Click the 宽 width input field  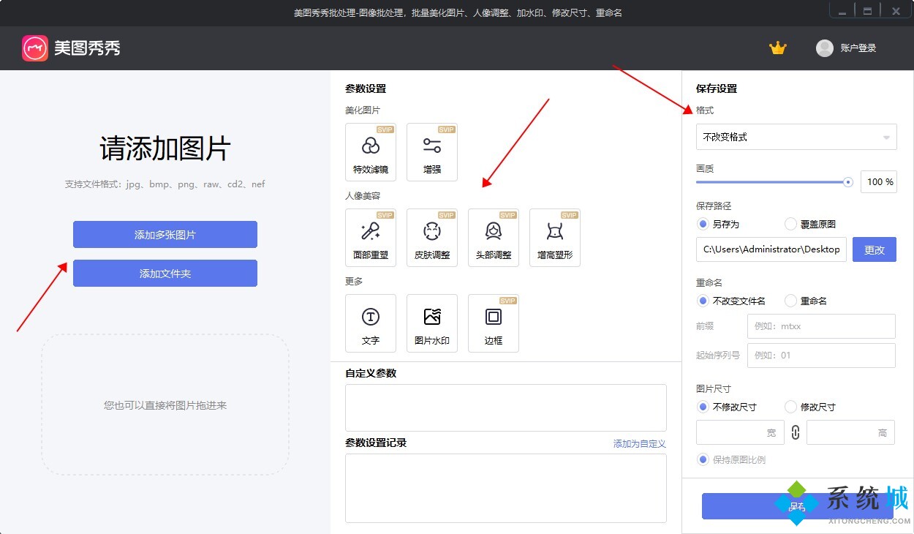[x=740, y=432]
